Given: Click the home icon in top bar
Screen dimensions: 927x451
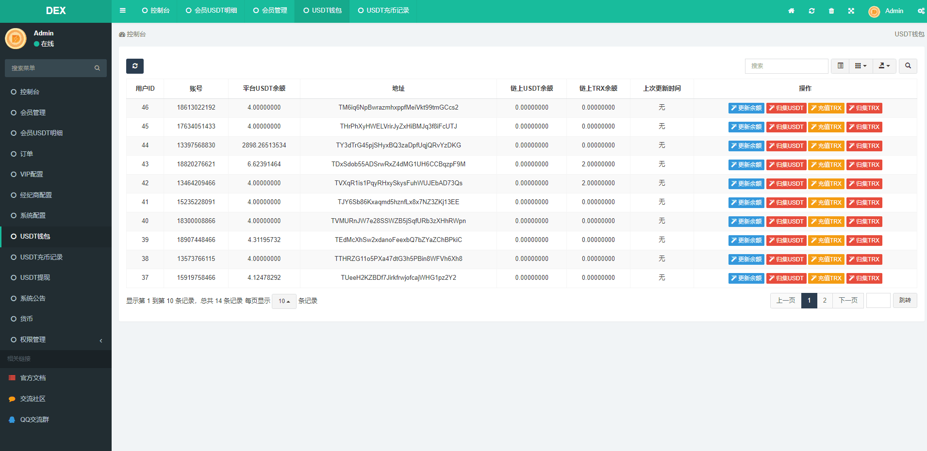Looking at the screenshot, I should coord(791,11).
